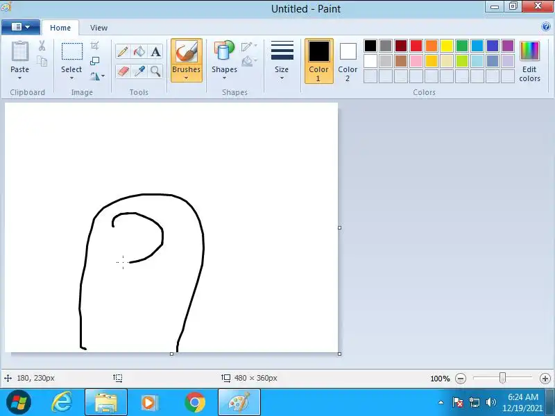Expand the Size dropdown arrow
Image resolution: width=555 pixels, height=416 pixels.
(282, 78)
